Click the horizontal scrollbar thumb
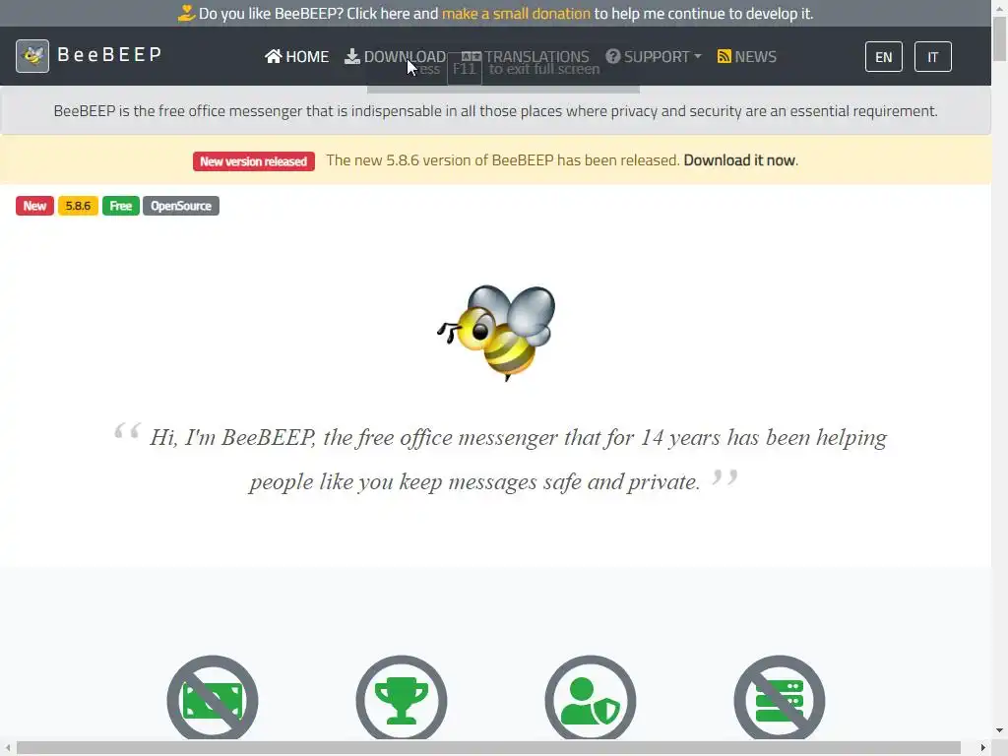The image size is (1008, 756). (488, 748)
